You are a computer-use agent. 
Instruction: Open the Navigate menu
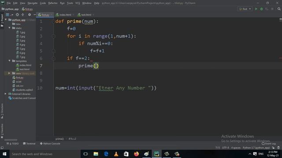[32, 3]
